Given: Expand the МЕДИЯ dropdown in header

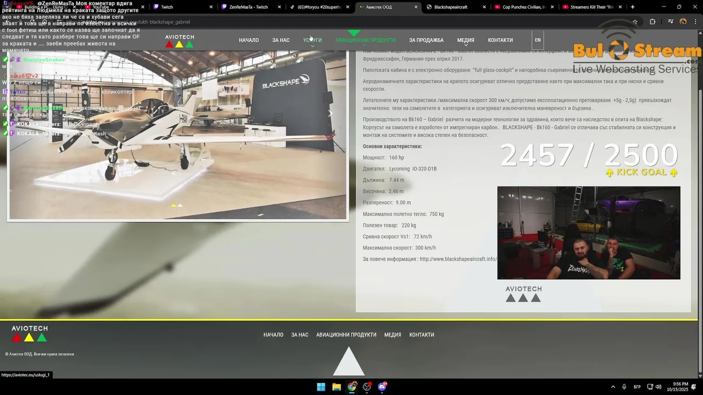Looking at the screenshot, I should pyautogui.click(x=466, y=40).
